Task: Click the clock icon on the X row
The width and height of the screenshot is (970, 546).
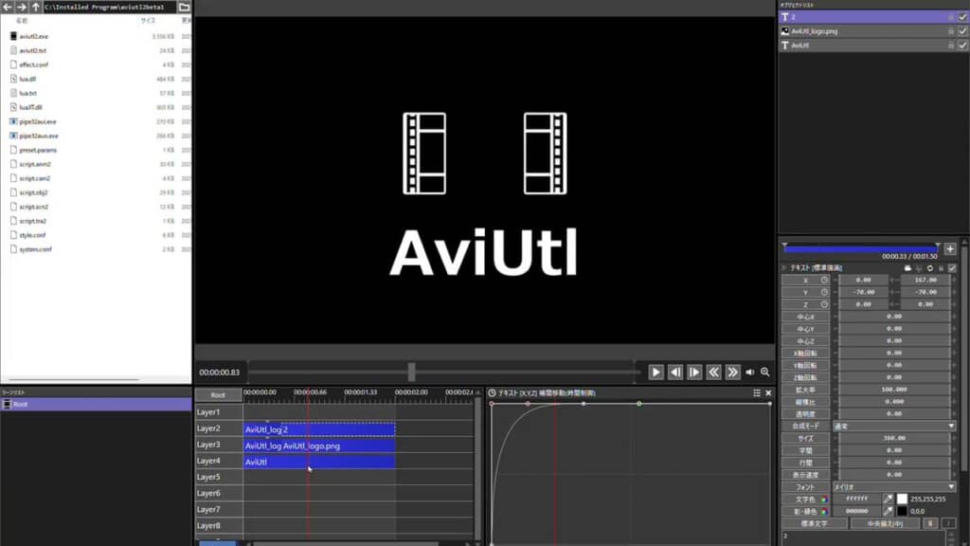Action: 824,280
